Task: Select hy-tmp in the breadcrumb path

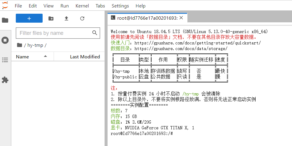Action: pos(35,45)
